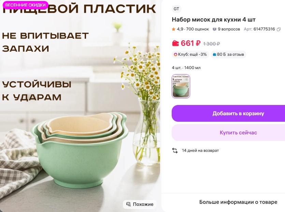
Task: Click the blue wallet review bonus icon
Action: pyautogui.click(x=214, y=54)
